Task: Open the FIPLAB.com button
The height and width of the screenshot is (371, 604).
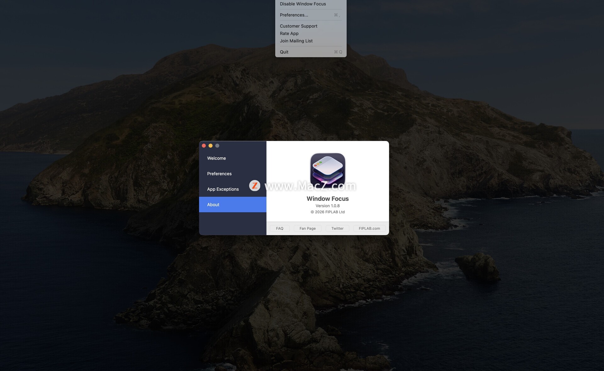Action: pos(369,228)
